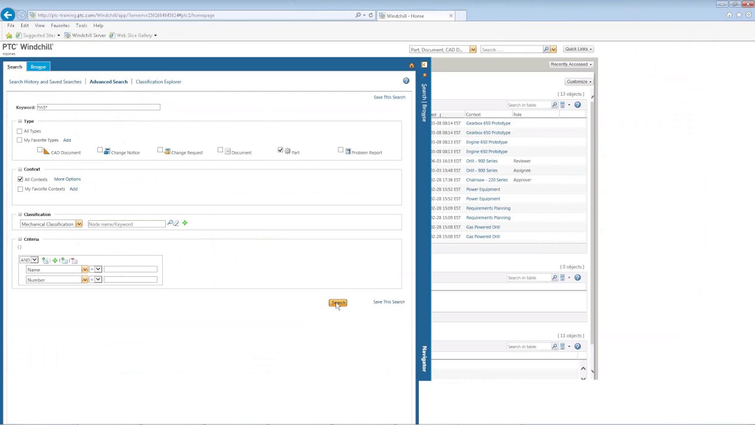Refresh the page with the reload icon
Screen dimensions: 755x425
point(370,15)
